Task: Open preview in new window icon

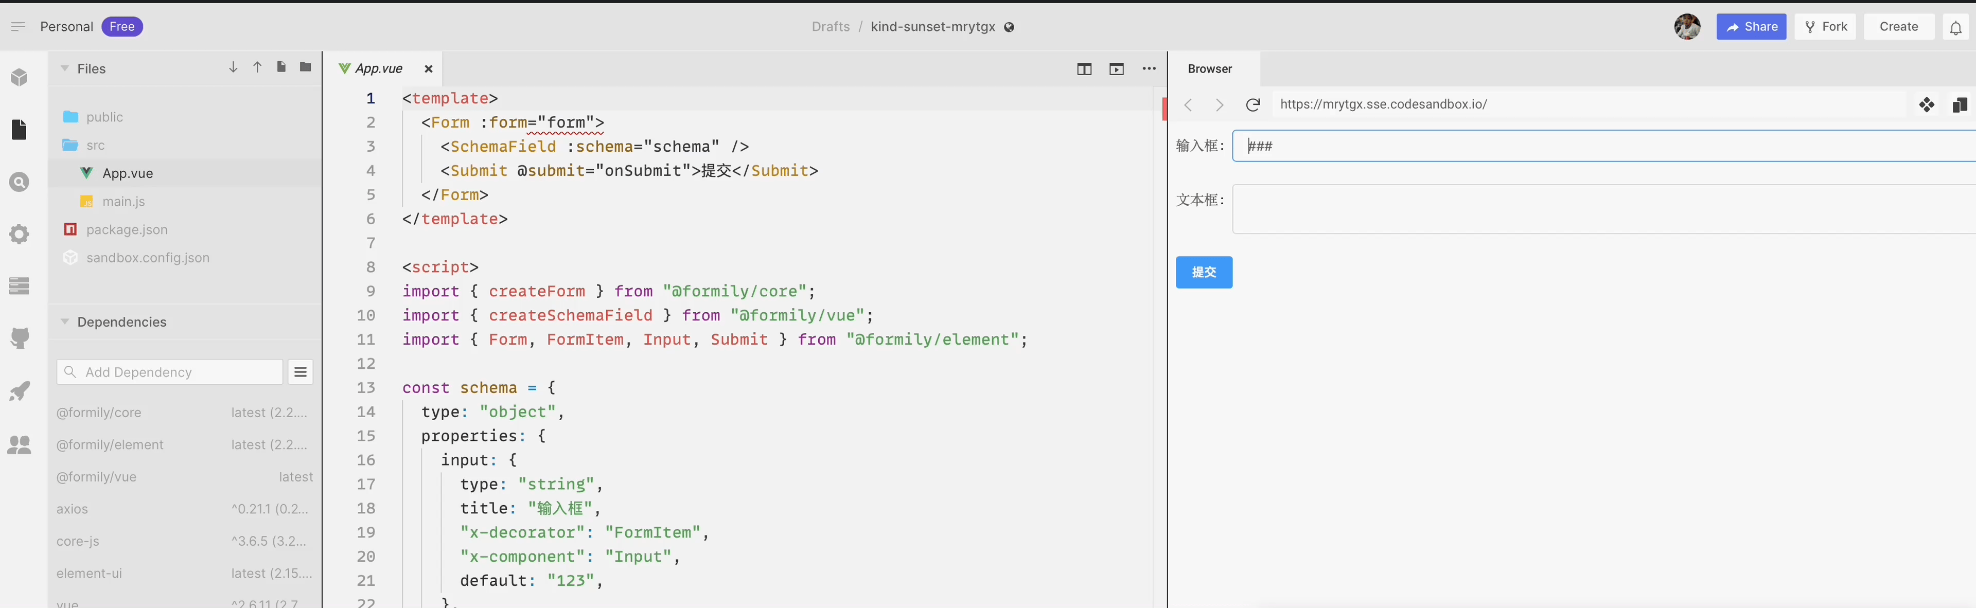Action: (1959, 105)
